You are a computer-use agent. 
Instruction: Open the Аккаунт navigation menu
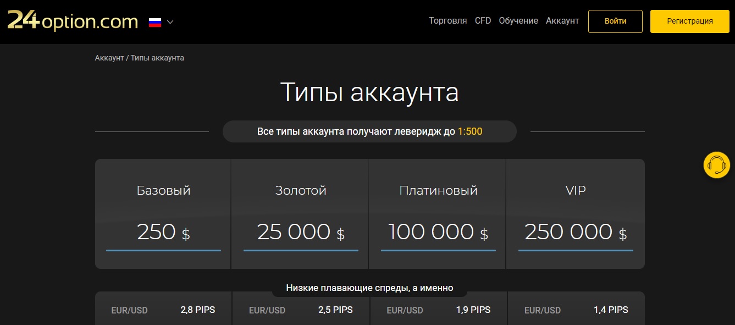pos(562,21)
